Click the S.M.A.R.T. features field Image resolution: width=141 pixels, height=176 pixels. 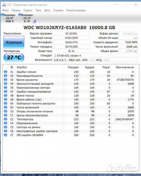click(96, 60)
